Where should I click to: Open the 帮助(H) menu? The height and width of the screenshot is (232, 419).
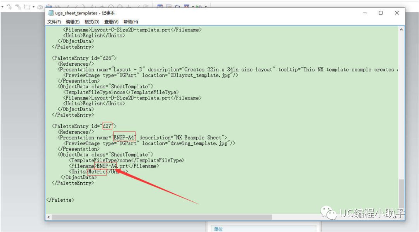click(x=131, y=22)
